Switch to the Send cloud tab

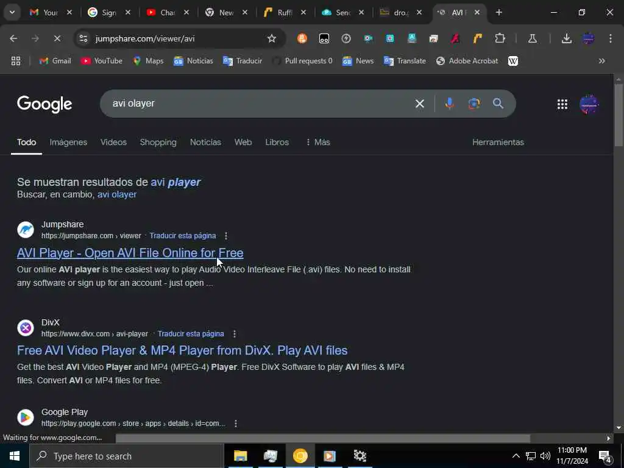pos(342,12)
